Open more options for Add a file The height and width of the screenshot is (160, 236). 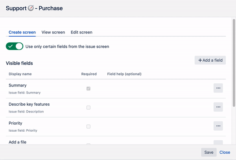218,143
